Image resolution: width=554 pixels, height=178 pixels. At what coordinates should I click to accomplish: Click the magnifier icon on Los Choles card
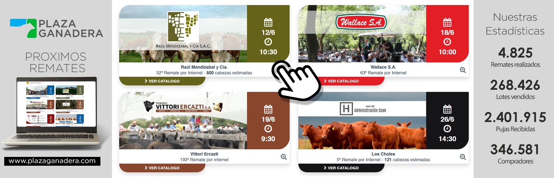pyautogui.click(x=463, y=157)
